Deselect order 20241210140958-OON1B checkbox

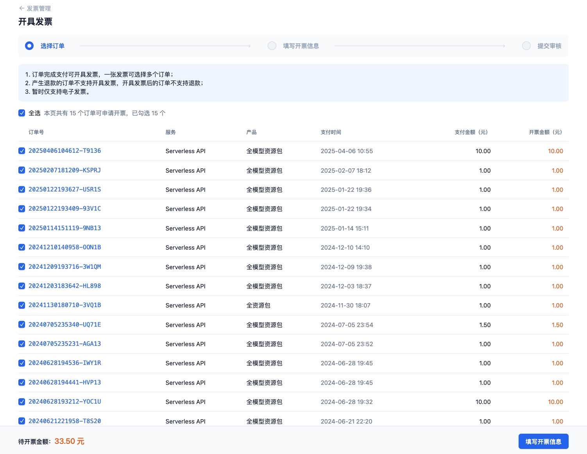22,247
